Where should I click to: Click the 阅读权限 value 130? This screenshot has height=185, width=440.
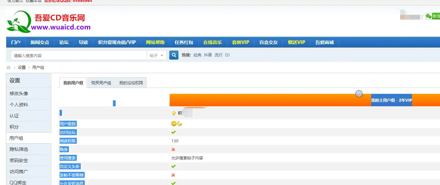pyautogui.click(x=175, y=141)
